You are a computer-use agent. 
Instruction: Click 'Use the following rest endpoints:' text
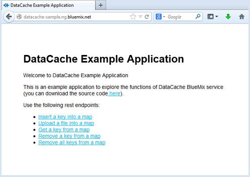tap(62, 105)
